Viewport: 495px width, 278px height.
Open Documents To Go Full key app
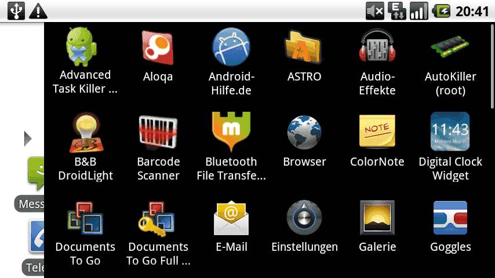pos(157,219)
